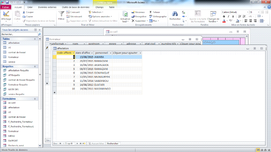271x152 pixels.
Task: Open the MENU form
Action: (x=12, y=136)
